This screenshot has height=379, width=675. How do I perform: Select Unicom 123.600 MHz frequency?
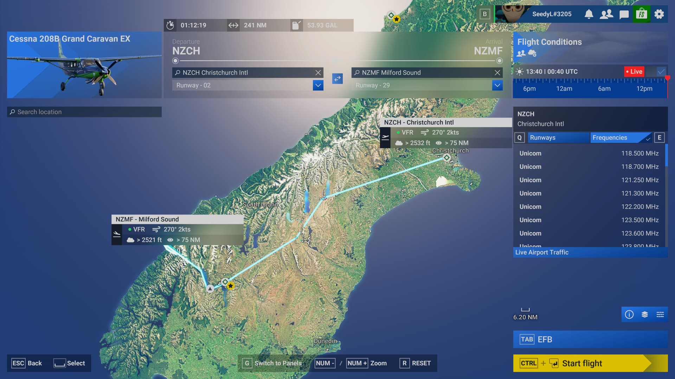pyautogui.click(x=589, y=233)
